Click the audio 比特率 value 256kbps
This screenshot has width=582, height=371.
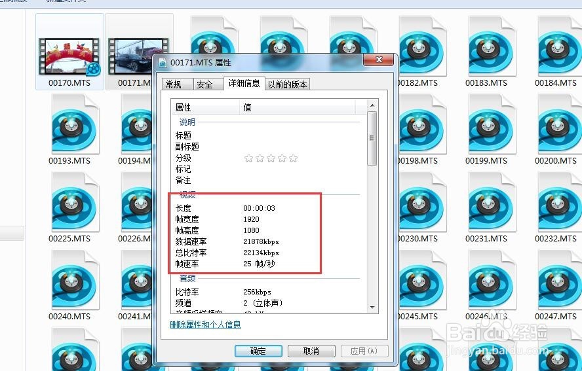257,292
